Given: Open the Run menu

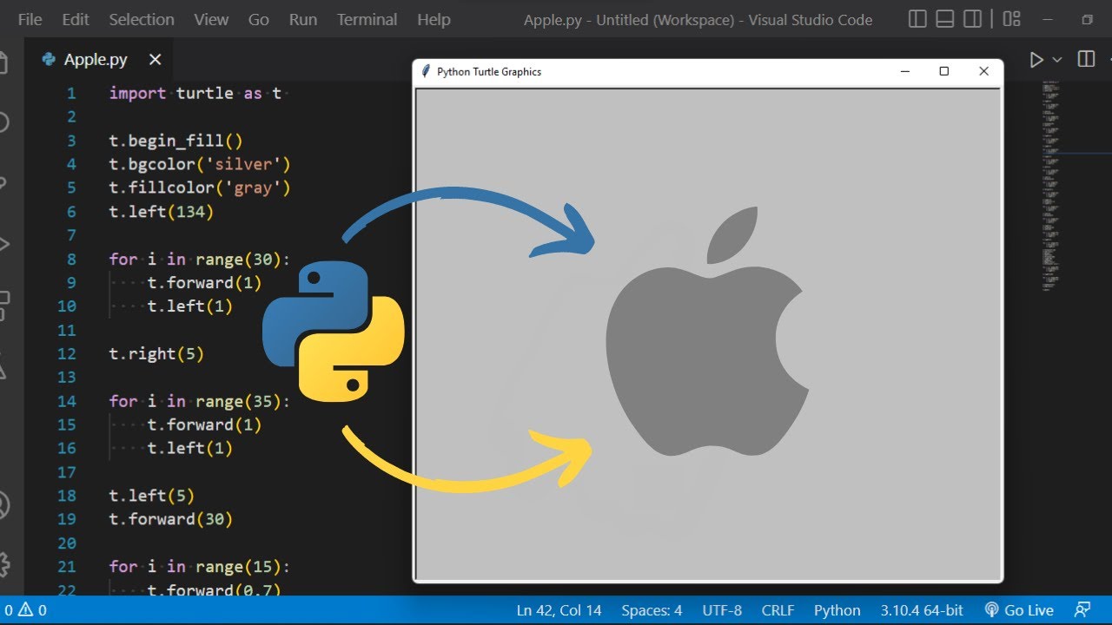Looking at the screenshot, I should click(303, 19).
